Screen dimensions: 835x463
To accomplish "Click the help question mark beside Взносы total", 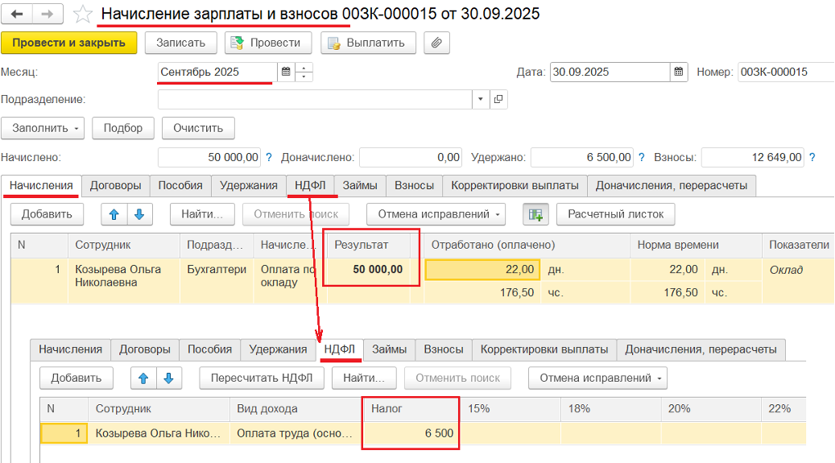I will tap(811, 157).
